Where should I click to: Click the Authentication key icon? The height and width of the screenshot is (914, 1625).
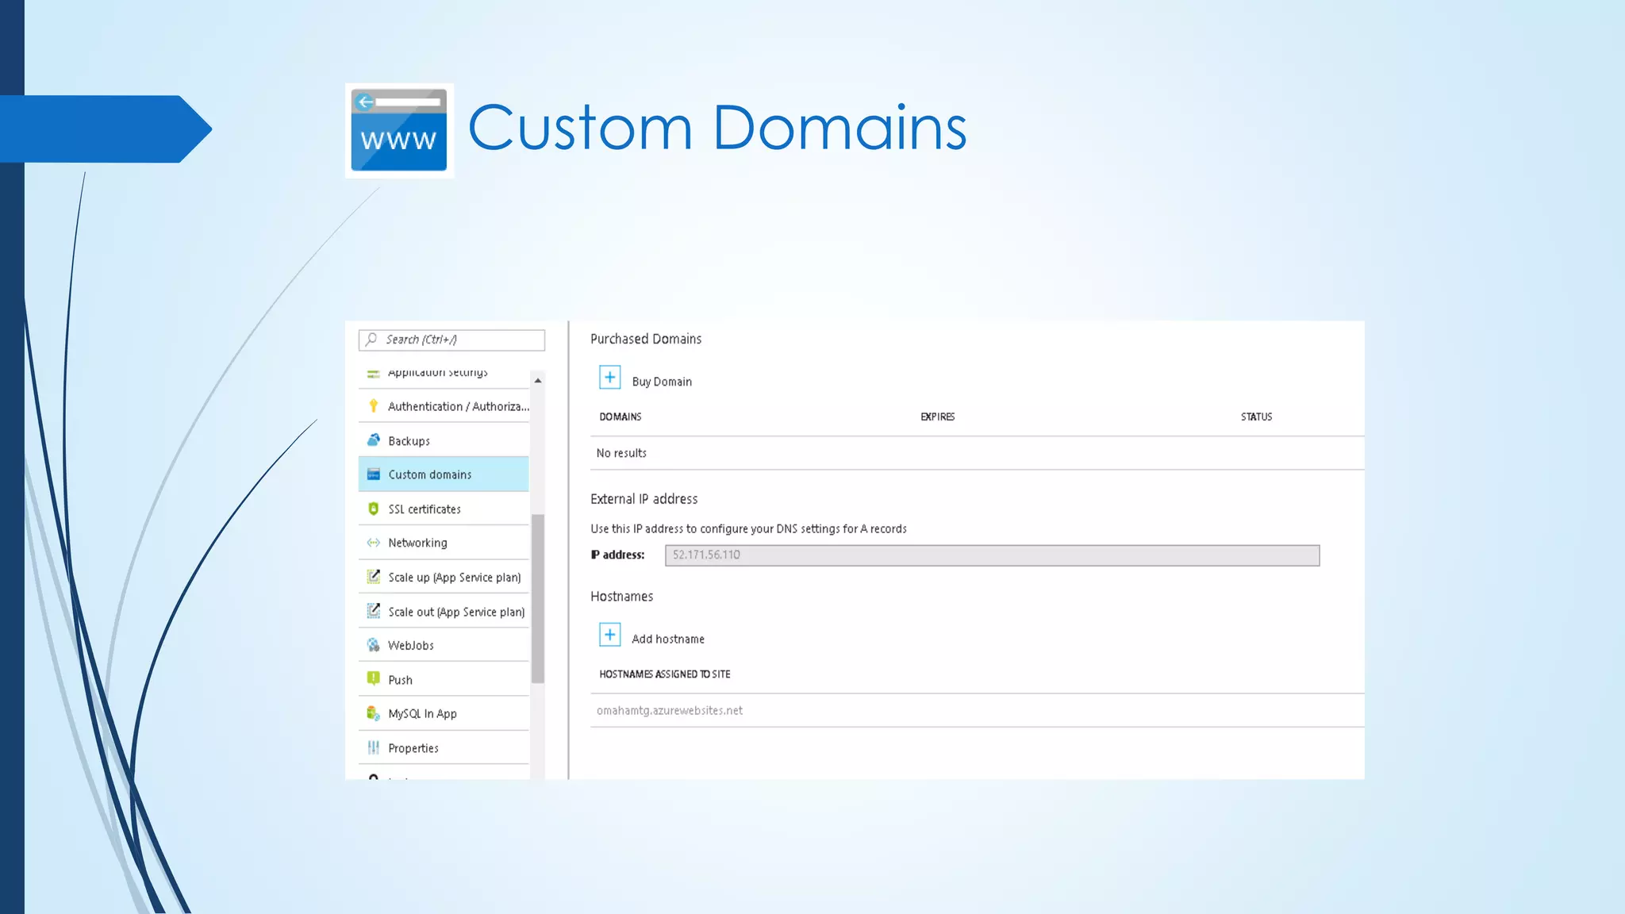(373, 406)
